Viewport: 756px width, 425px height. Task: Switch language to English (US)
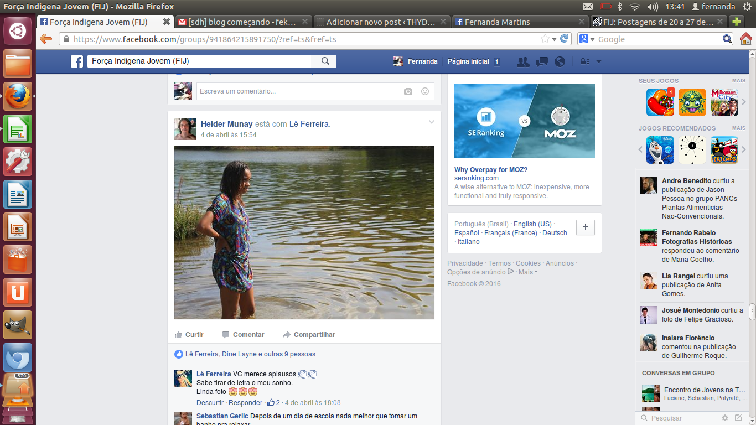point(532,224)
